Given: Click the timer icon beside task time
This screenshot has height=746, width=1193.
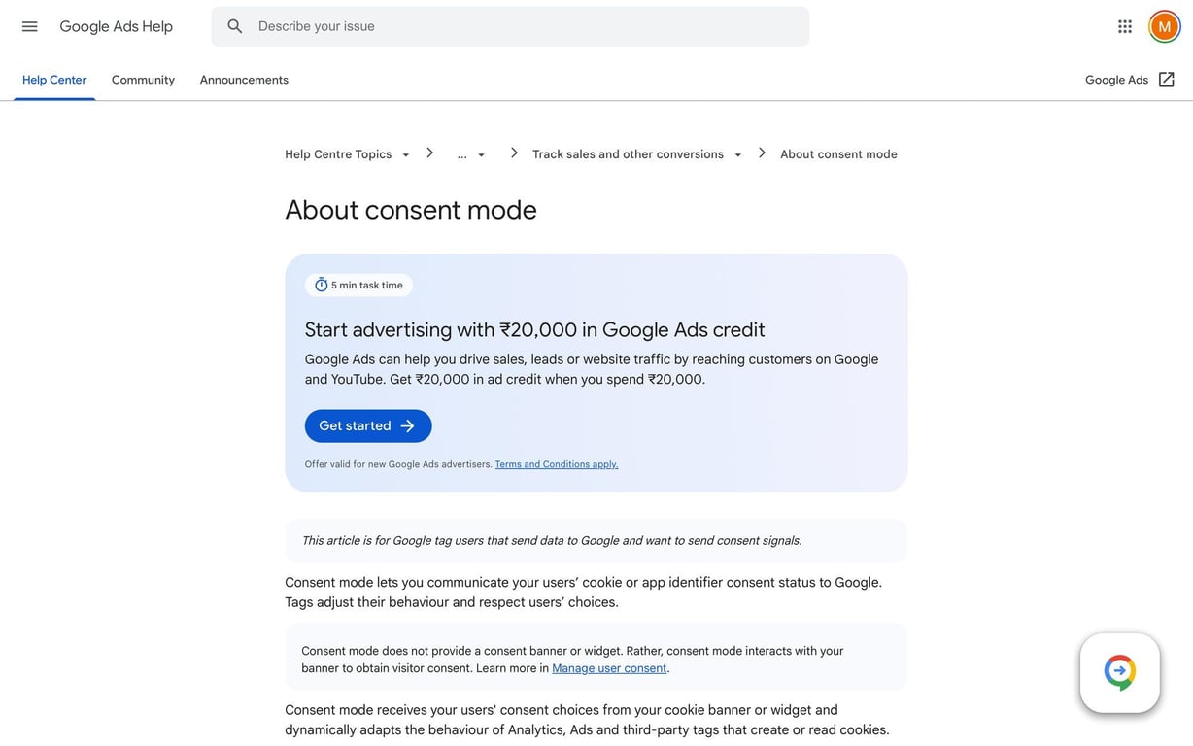Looking at the screenshot, I should 321,285.
